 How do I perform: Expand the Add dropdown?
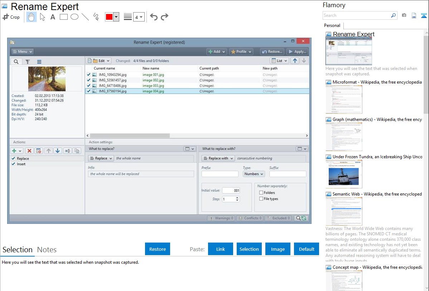point(216,52)
